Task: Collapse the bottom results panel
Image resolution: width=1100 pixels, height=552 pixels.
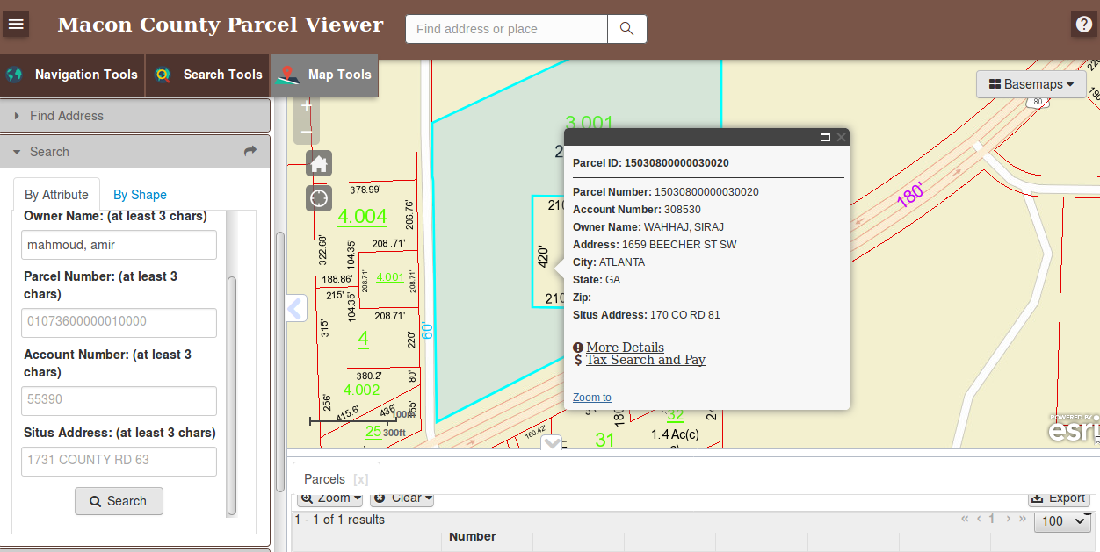Action: (552, 443)
